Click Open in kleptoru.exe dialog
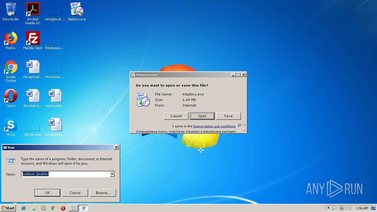The width and height of the screenshot is (377, 212). 202,116
